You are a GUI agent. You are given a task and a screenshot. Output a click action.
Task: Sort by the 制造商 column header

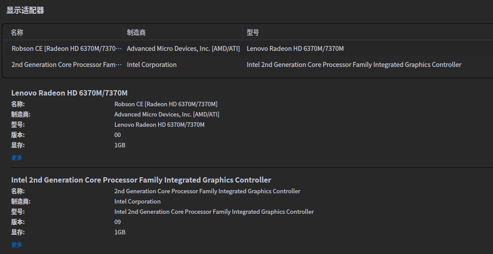(136, 32)
